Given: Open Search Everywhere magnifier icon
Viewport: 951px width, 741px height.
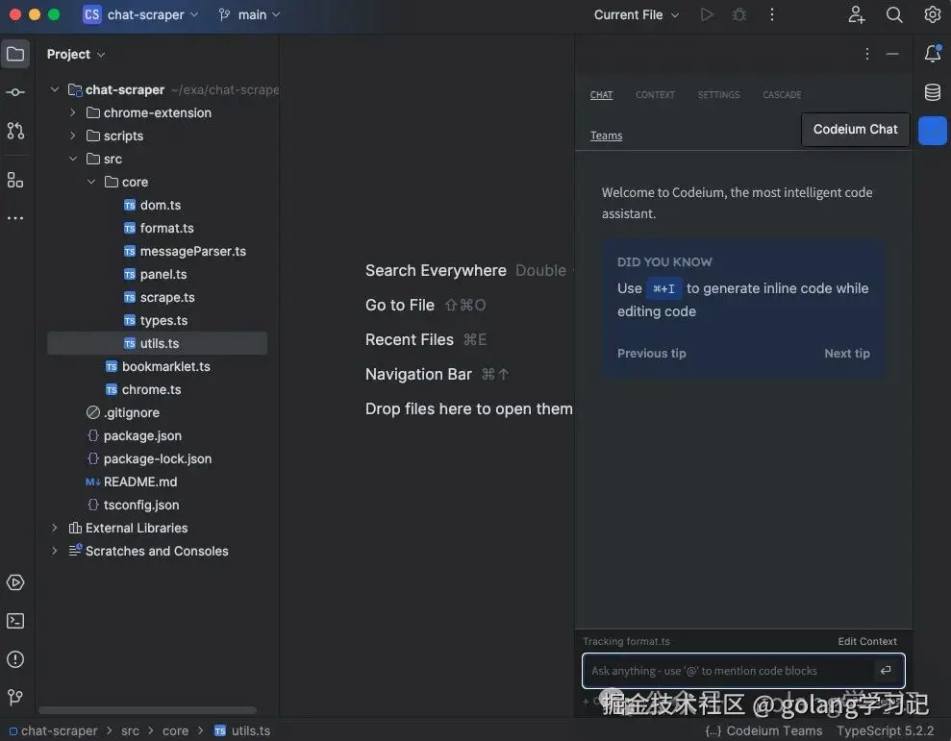Looking at the screenshot, I should pyautogui.click(x=894, y=14).
